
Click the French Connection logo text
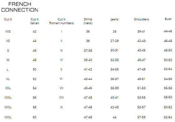20,7
